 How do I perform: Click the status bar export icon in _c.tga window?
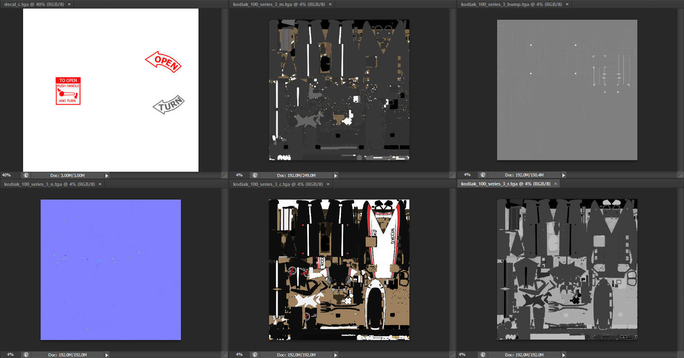tap(255, 355)
